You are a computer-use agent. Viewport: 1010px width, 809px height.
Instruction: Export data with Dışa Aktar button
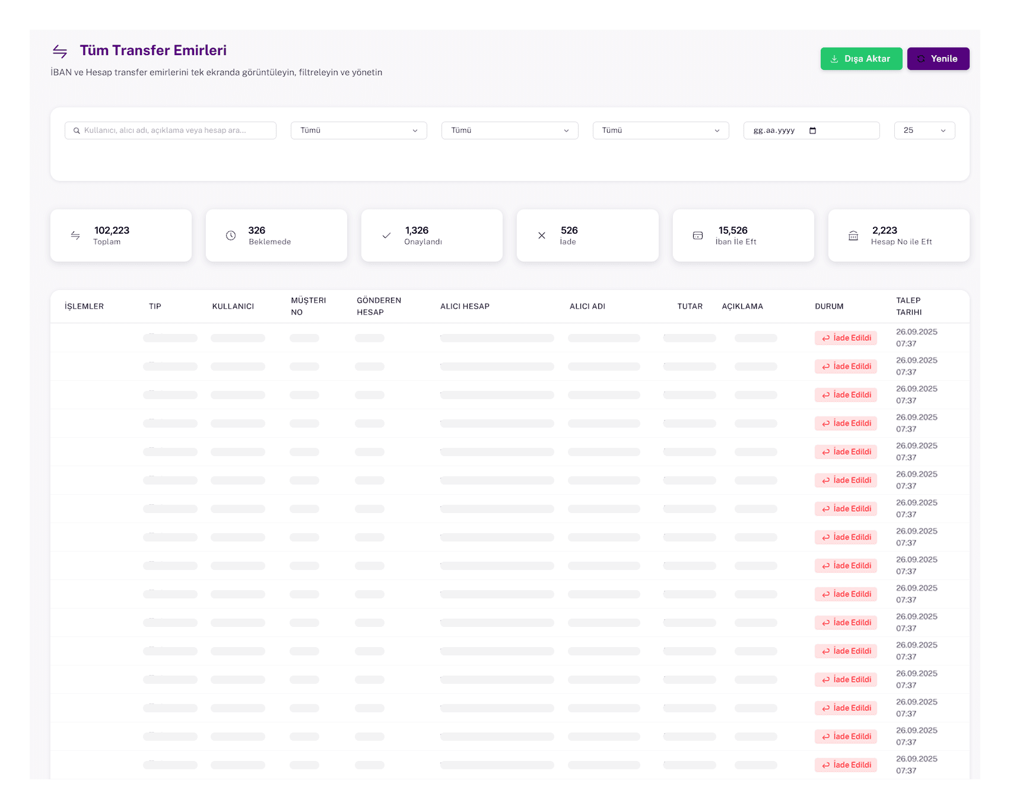coord(861,59)
